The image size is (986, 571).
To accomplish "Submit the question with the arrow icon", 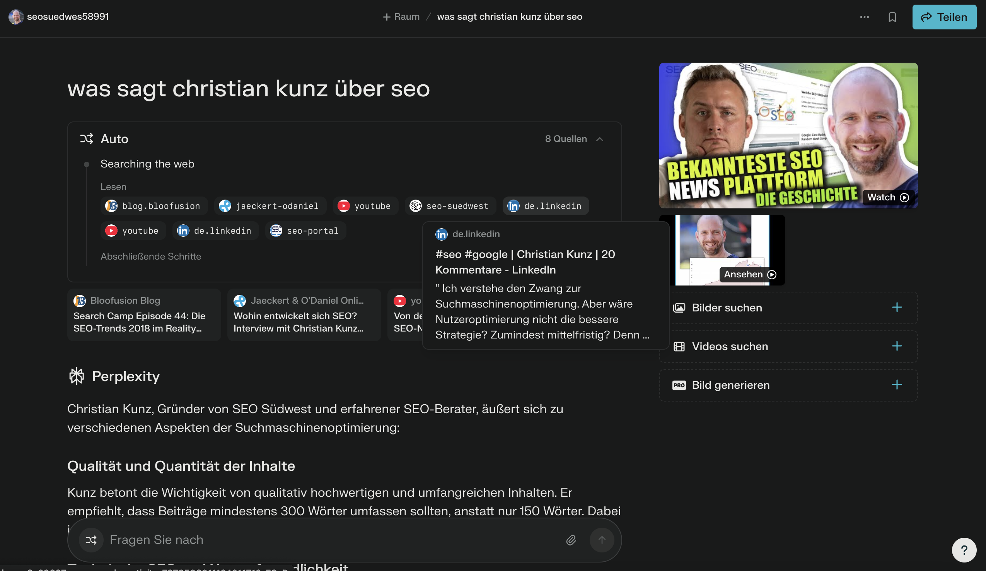I will tap(602, 540).
